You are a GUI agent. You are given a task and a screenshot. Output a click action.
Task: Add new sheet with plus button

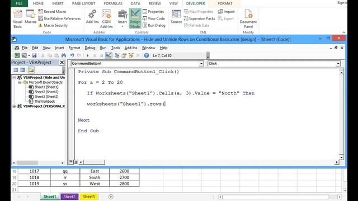(x=111, y=197)
